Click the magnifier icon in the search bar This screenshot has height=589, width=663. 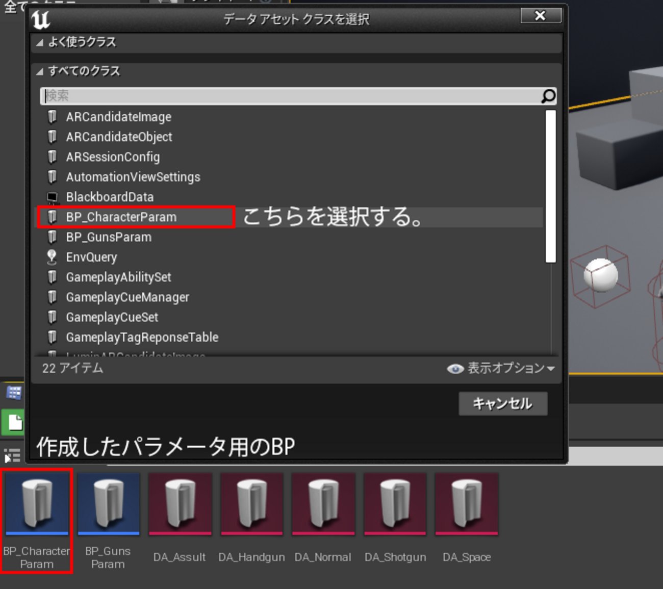tap(548, 95)
